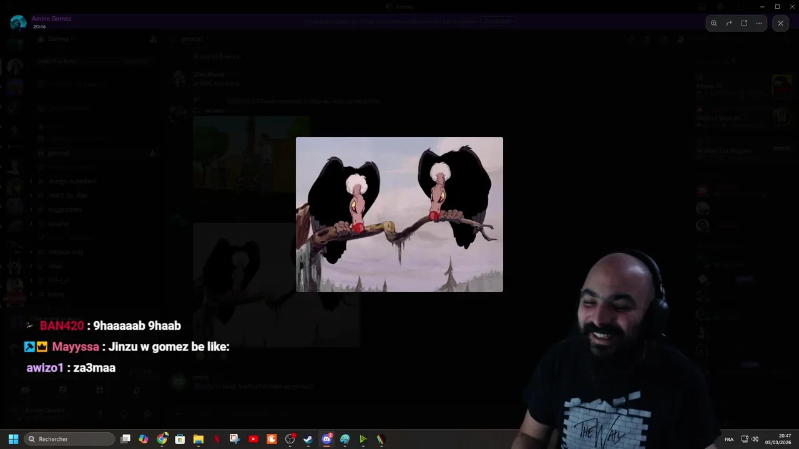Open OBS Studio from the taskbar

click(290, 439)
